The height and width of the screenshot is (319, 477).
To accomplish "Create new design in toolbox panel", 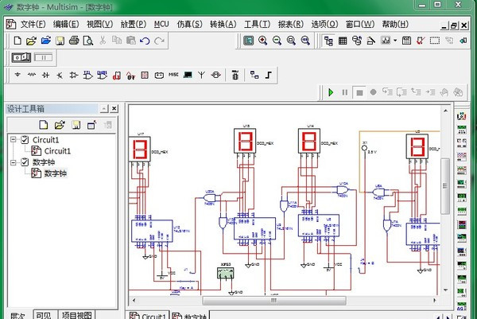I will [x=44, y=124].
